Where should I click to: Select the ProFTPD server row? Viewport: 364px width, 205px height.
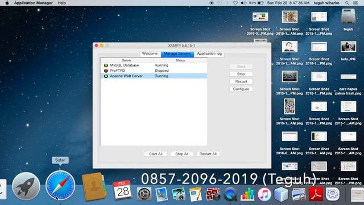click(x=154, y=71)
